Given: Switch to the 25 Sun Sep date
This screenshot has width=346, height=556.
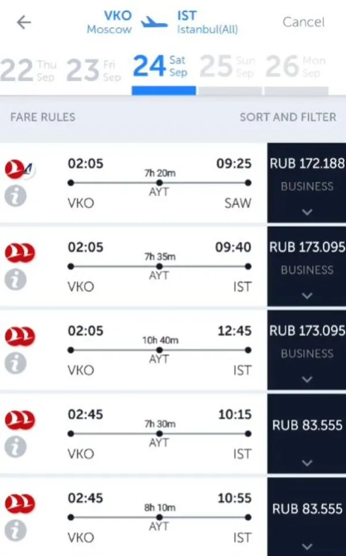Looking at the screenshot, I should tap(227, 69).
